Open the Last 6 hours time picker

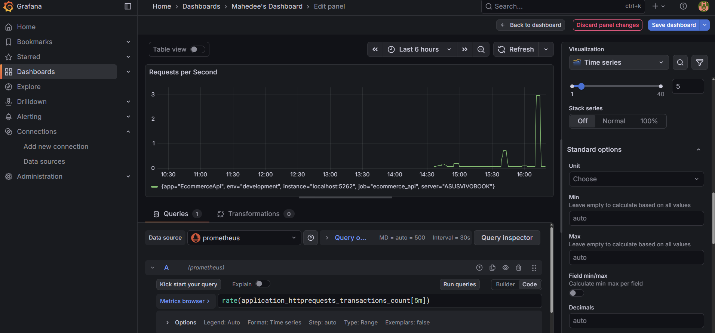pyautogui.click(x=419, y=49)
